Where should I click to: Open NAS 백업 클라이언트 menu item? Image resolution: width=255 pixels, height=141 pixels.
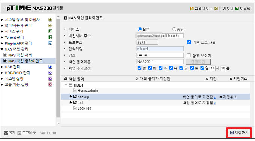click(x=25, y=61)
